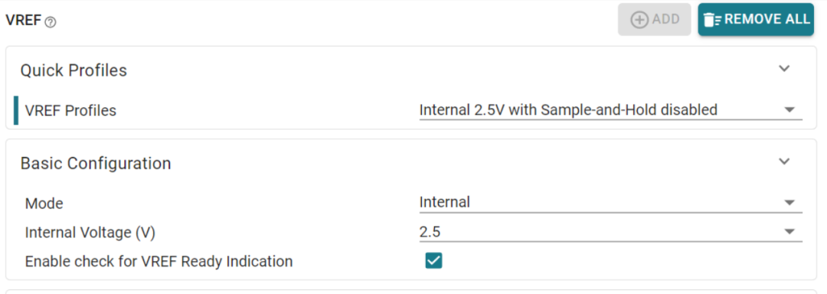The height and width of the screenshot is (294, 827).
Task: Open the Internal 2.5V Sample-and-Hold profile dropdown
Action: point(611,110)
